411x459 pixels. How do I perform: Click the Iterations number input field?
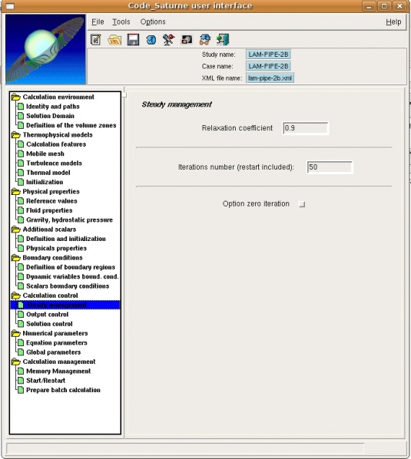(330, 167)
